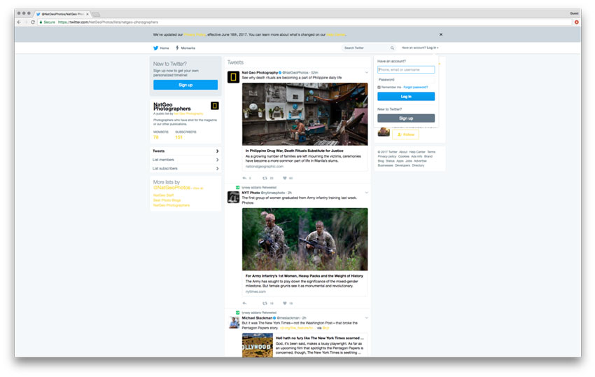This screenshot has height=377, width=595.
Task: Retweet the NYT Photo tweet
Action: point(265,303)
